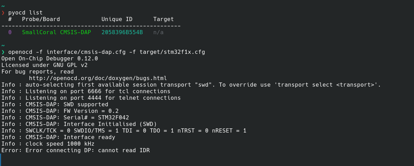Click the 'Target' column header

coord(163,19)
